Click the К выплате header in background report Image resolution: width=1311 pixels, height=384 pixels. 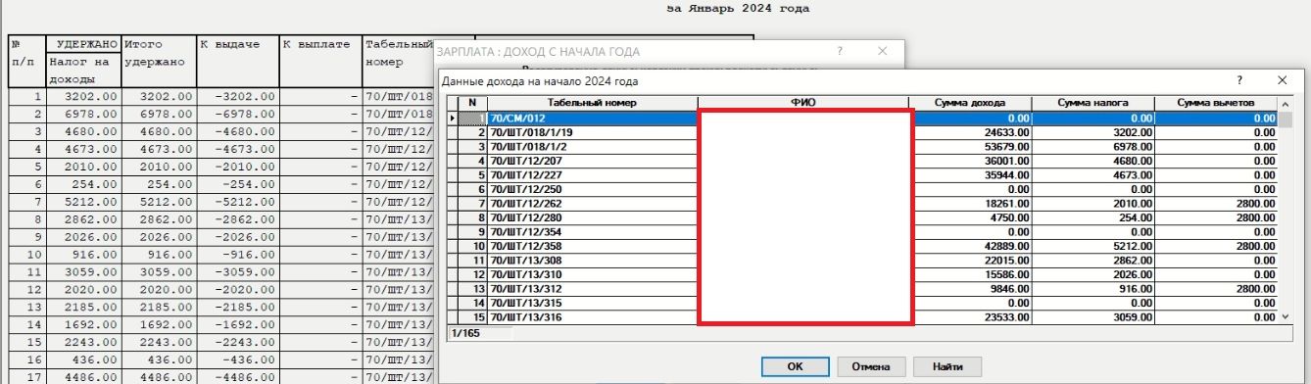316,44
